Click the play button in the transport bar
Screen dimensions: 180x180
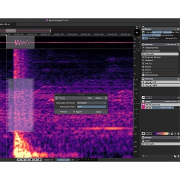click(x=36, y=160)
